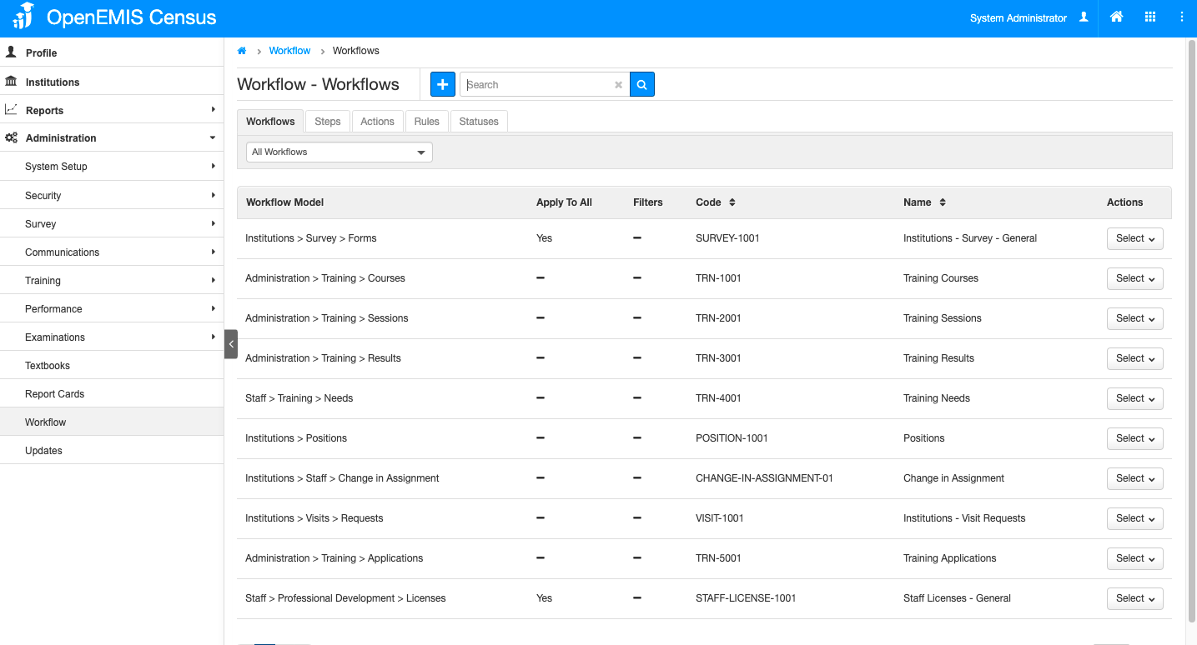This screenshot has height=645, width=1197.
Task: Expand the Reports menu arrow
Action: pyautogui.click(x=213, y=109)
